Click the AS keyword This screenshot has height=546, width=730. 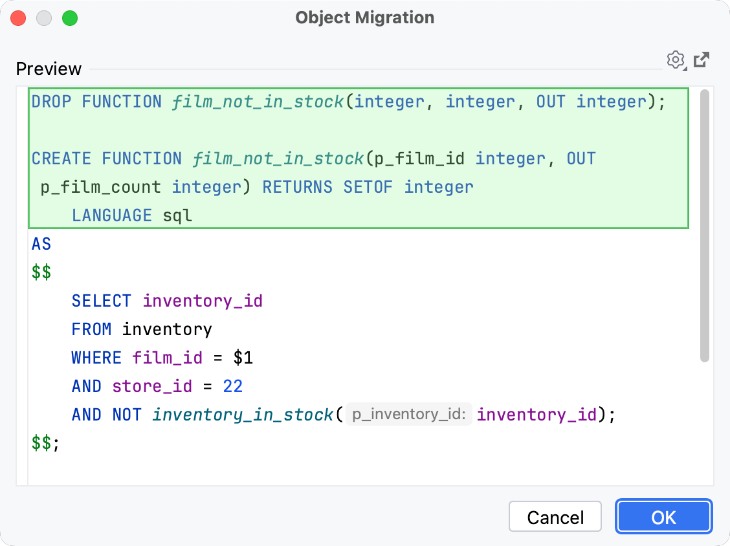tap(41, 243)
